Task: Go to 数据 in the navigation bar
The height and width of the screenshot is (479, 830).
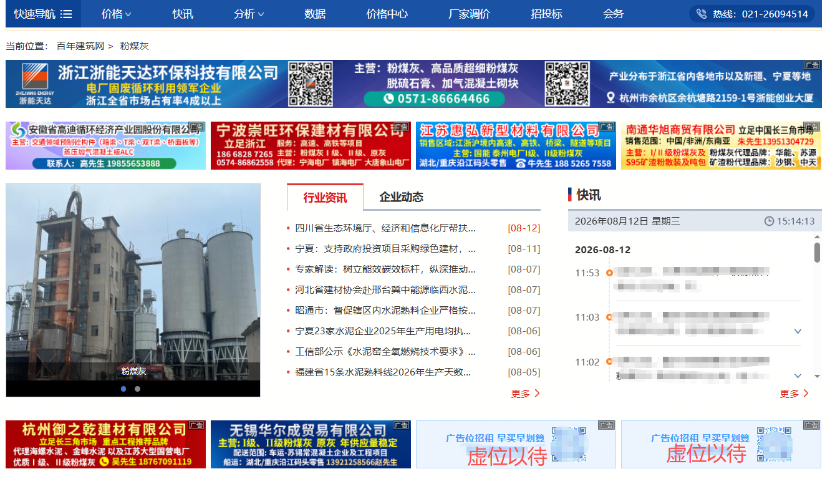Action: tap(315, 14)
